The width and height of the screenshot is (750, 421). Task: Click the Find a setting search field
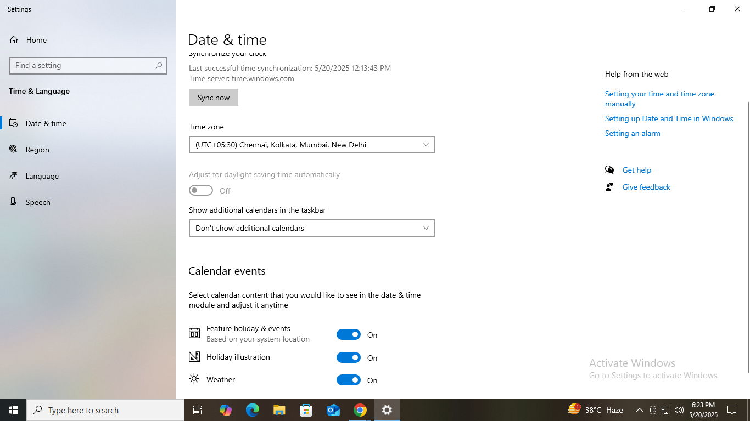click(x=88, y=65)
